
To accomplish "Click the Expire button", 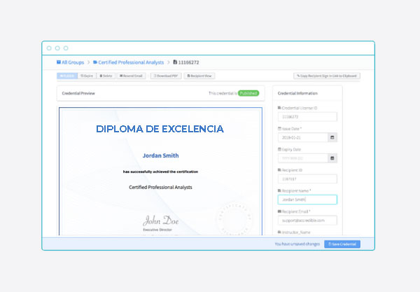I will coord(87,76).
